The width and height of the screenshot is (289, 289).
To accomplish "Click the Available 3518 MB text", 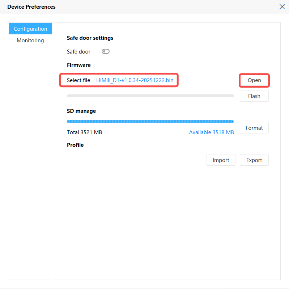I will tap(211, 132).
